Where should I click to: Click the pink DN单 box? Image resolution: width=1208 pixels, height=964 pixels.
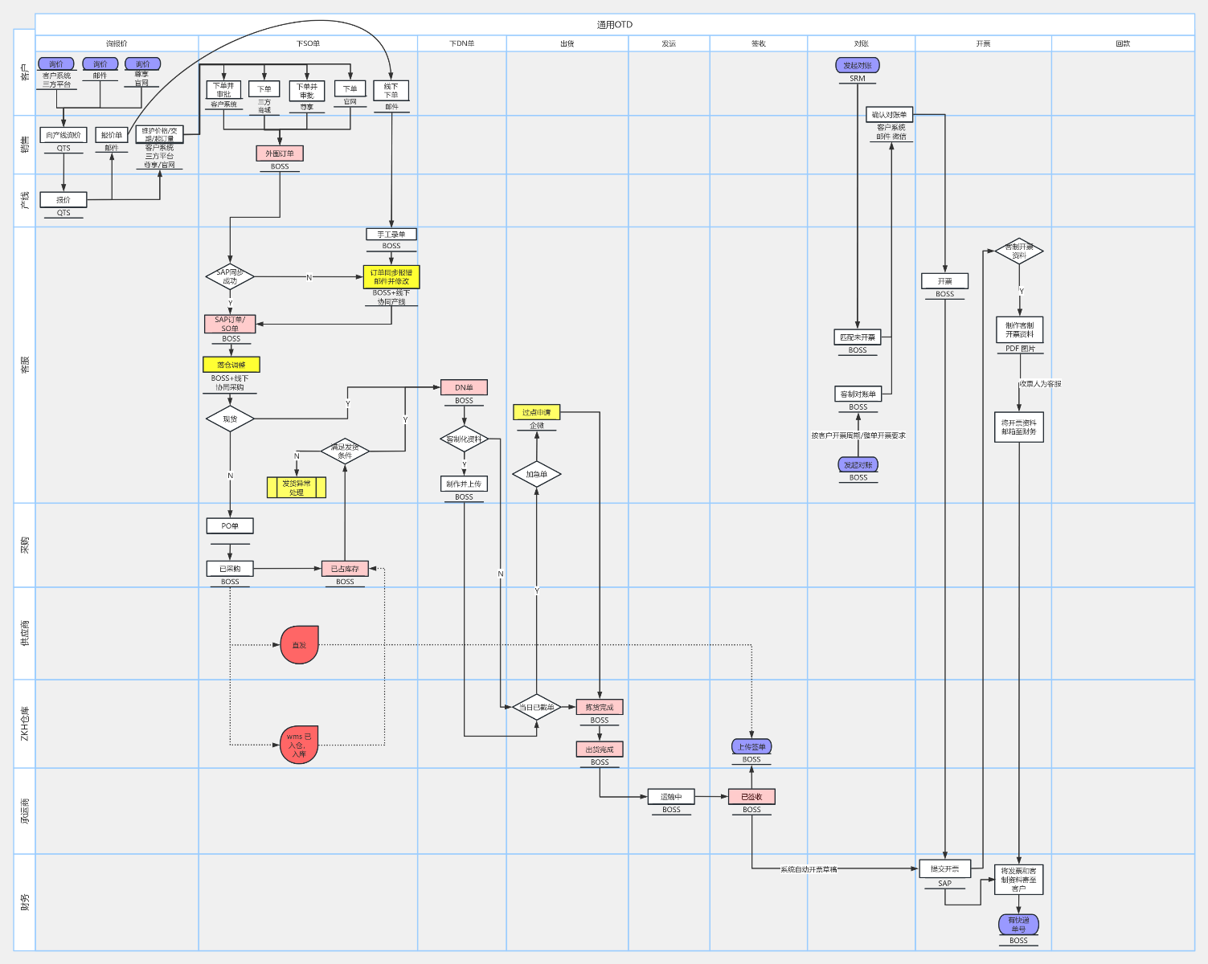pos(464,387)
